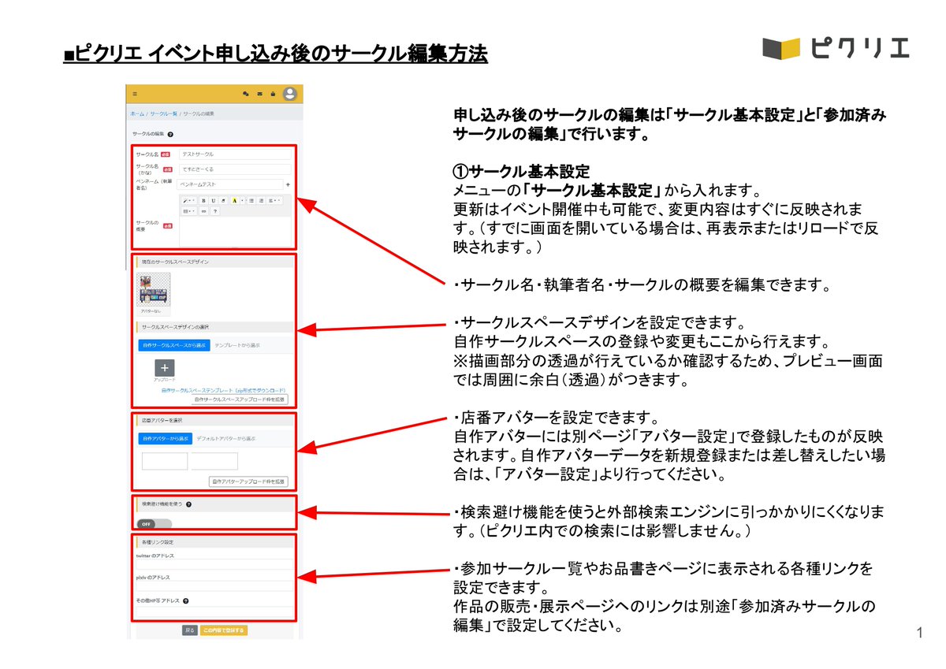The width and height of the screenshot is (946, 669).
Task: Click the profile avatar icon in the header
Action: tap(289, 94)
